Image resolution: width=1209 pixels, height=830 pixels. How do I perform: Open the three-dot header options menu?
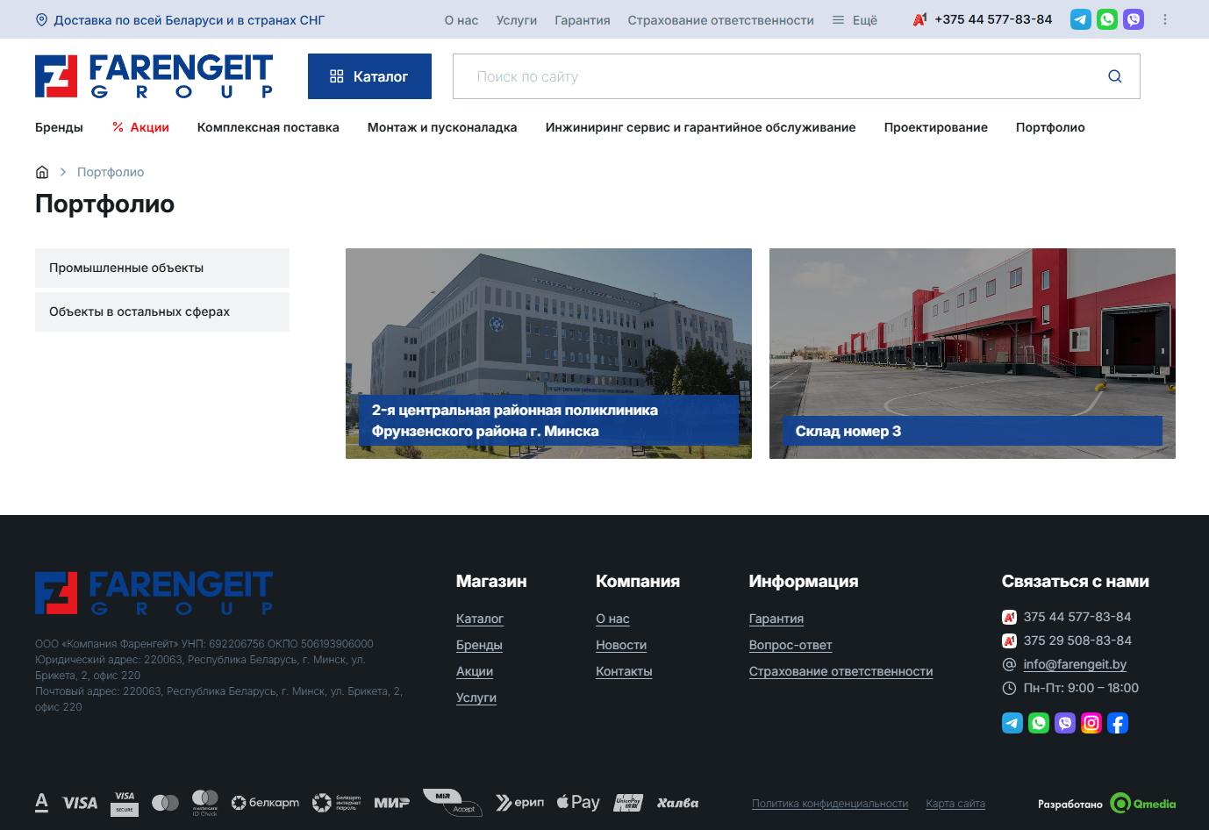coord(1165,19)
